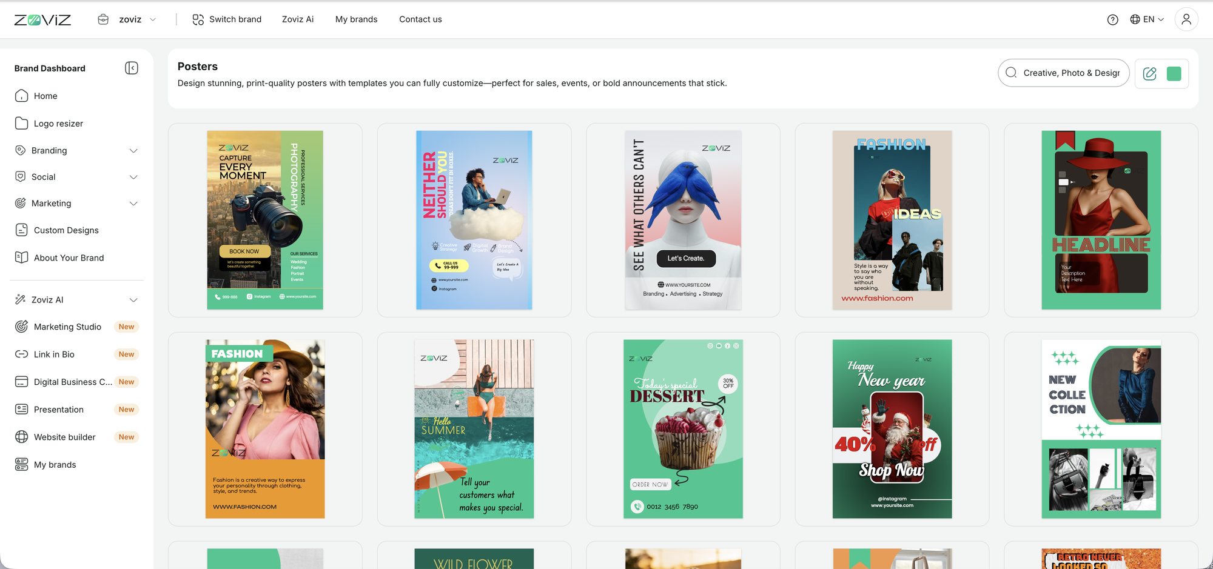Open the zoviz brand dropdown chevron
Screen dimensions: 1213x569
tap(153, 19)
